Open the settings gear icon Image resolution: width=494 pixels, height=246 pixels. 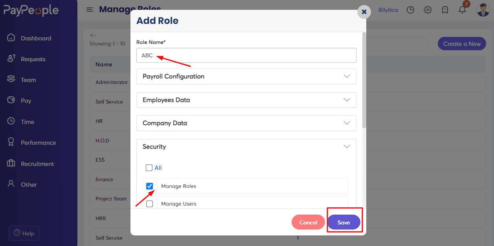coord(428,10)
